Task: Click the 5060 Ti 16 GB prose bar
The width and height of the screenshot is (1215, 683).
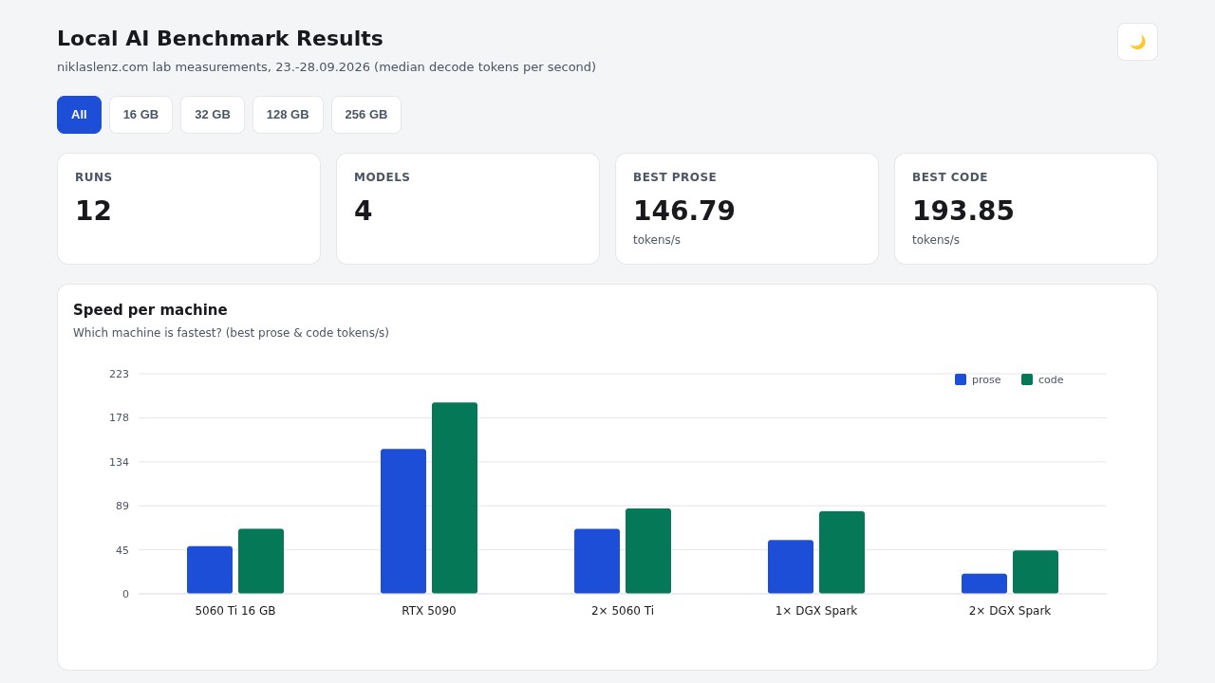Action: click(210, 570)
